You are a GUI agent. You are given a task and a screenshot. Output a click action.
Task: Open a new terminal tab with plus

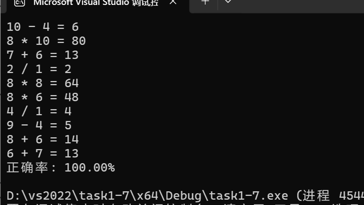(x=205, y=2)
